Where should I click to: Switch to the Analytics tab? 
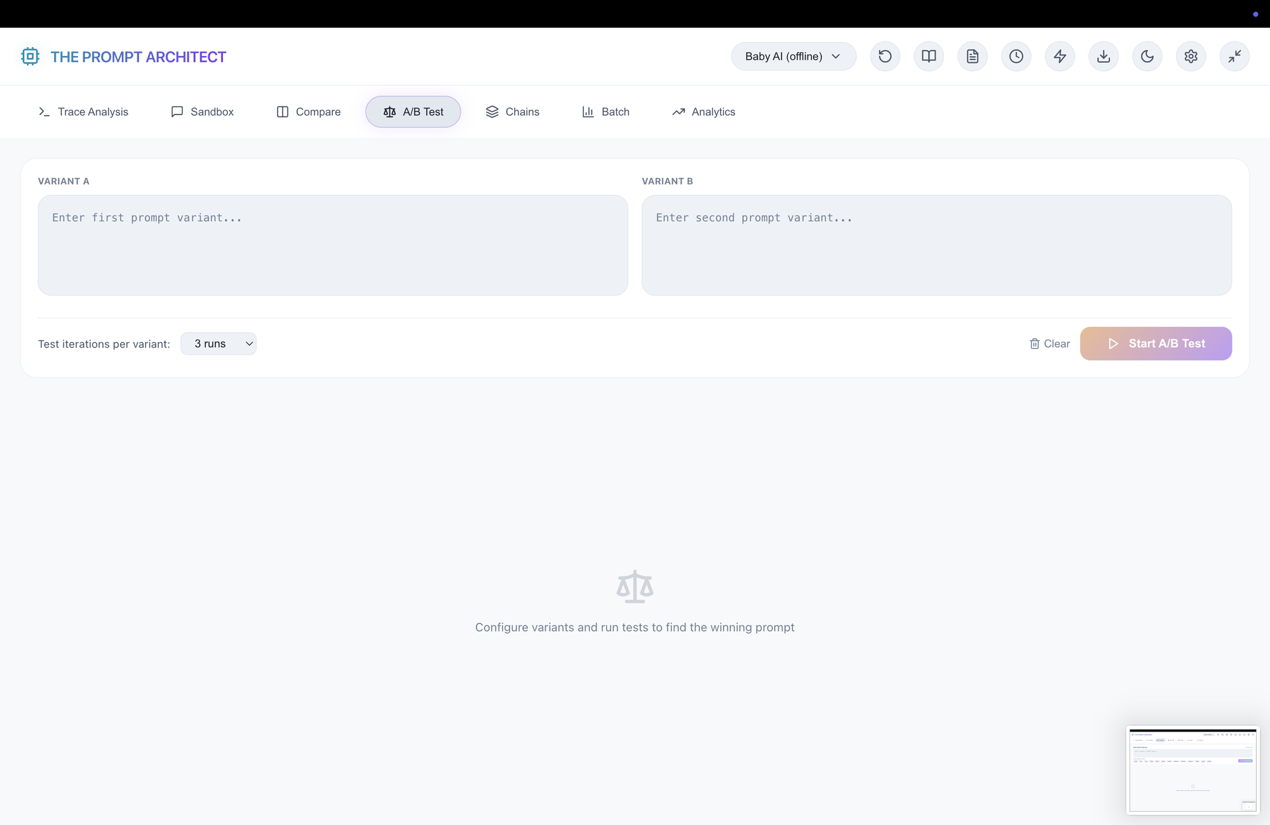pyautogui.click(x=704, y=112)
